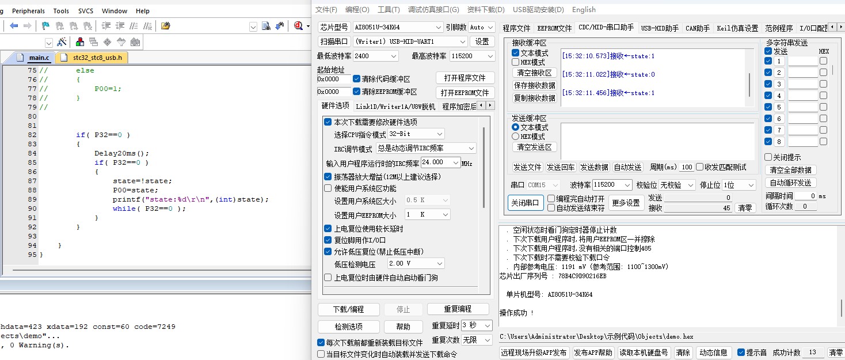845x360 pixels.
Task: Click the Unindent Selection icon in Keil toolbar
Action: point(120,26)
